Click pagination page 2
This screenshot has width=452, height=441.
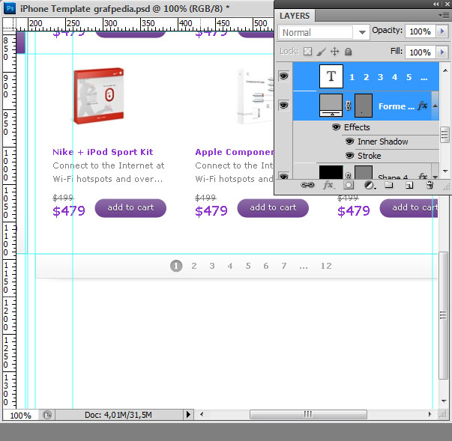(x=194, y=266)
